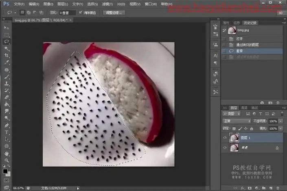The image size is (287, 191).
Task: Open the 选择(S) menu
Action: coord(93,4)
